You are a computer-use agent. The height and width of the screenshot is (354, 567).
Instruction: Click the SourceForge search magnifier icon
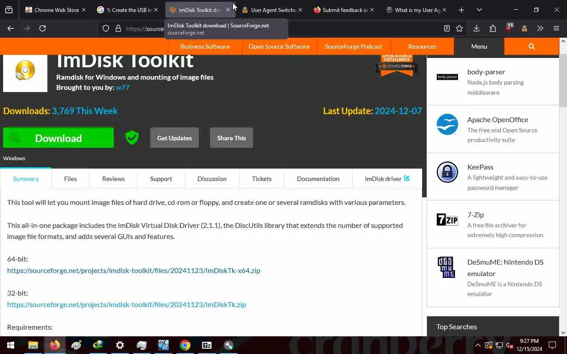click(x=532, y=46)
